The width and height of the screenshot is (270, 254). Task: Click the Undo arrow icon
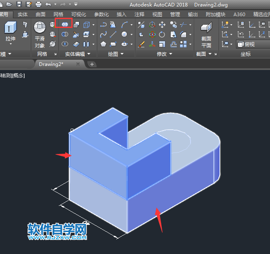tap(48, 4)
